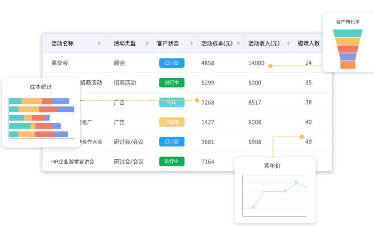
Task: Sort by 活动名称 column arrows
Action: coord(99,43)
